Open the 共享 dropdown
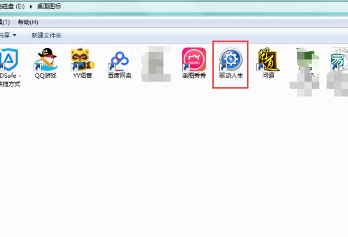 8,35
